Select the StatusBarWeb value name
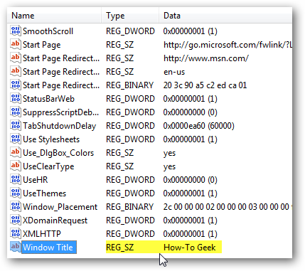Image resolution: width=305 pixels, height=271 pixels. pos(48,99)
